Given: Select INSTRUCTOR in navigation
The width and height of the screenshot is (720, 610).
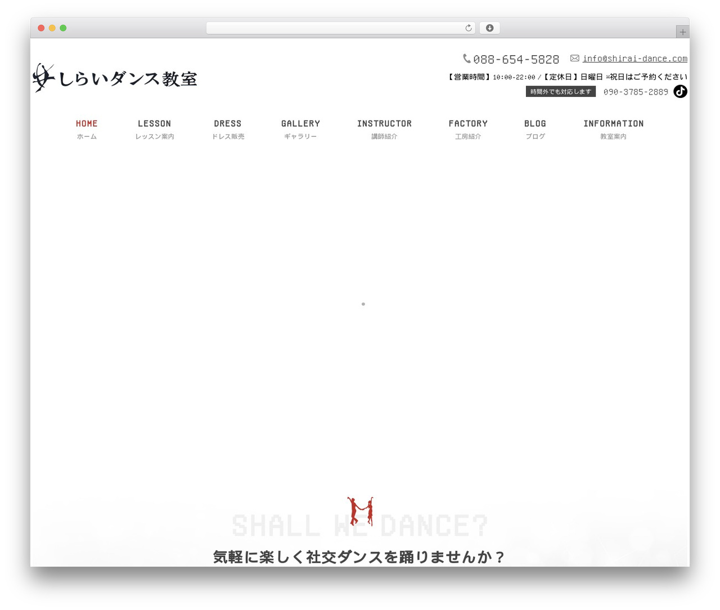Looking at the screenshot, I should tap(384, 129).
